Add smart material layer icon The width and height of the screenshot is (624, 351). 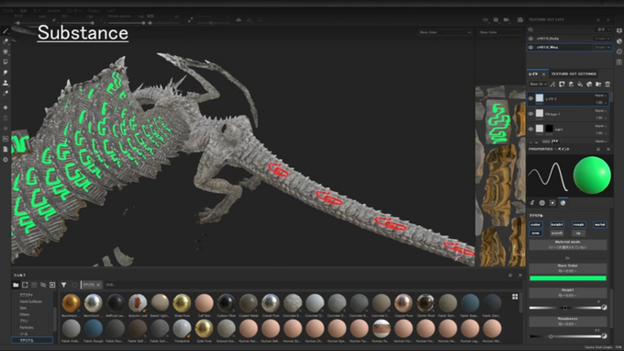click(589, 84)
